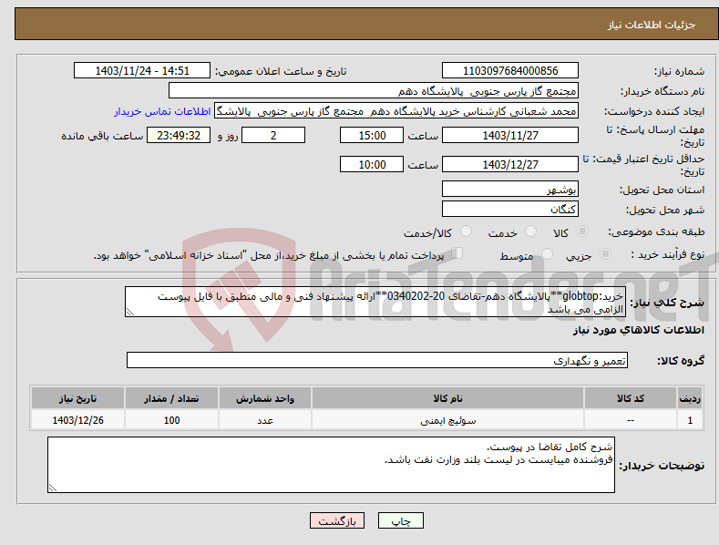
Task: Click the remaining days field showing 2
Action: click(273, 135)
